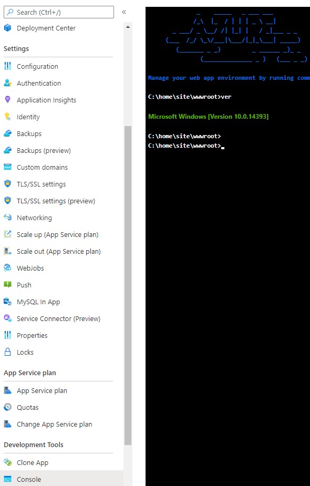Click the Push notification icon
Image resolution: width=310 pixels, height=486 pixels.
pyautogui.click(x=7, y=285)
